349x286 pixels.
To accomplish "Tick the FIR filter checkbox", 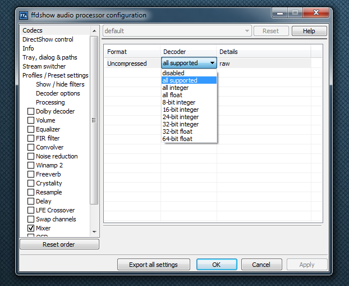I will [x=31, y=138].
